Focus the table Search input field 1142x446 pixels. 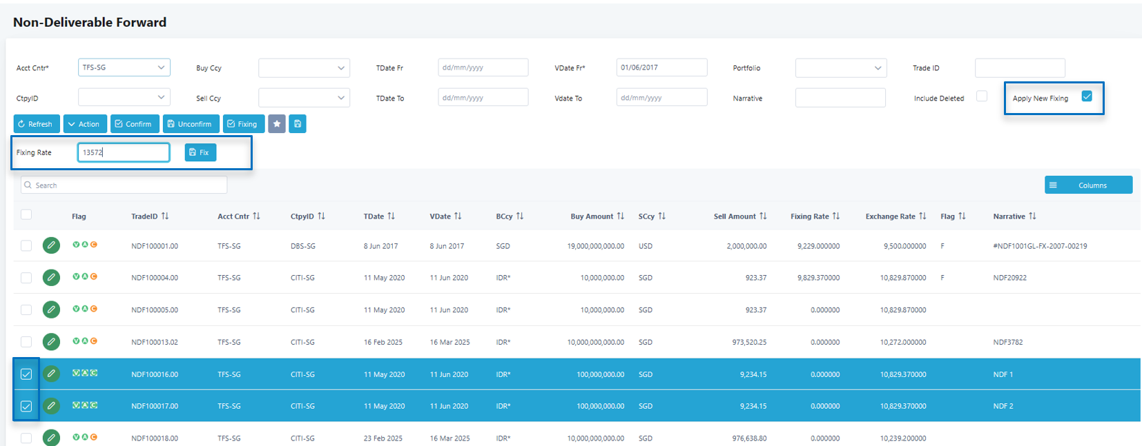[124, 185]
